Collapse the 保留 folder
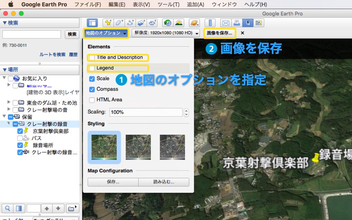 click(x=4, y=116)
